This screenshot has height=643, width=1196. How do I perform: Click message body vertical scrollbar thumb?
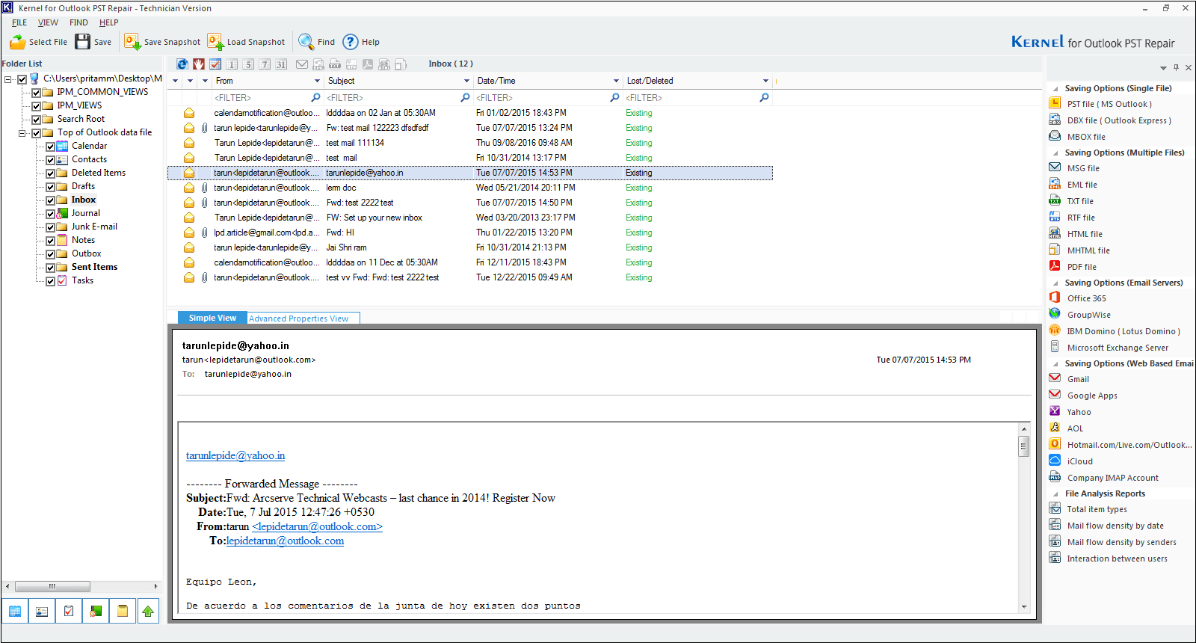[1024, 446]
